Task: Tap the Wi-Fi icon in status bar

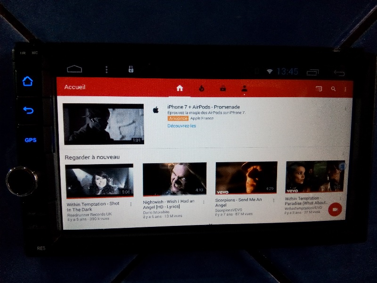Action: (x=270, y=71)
